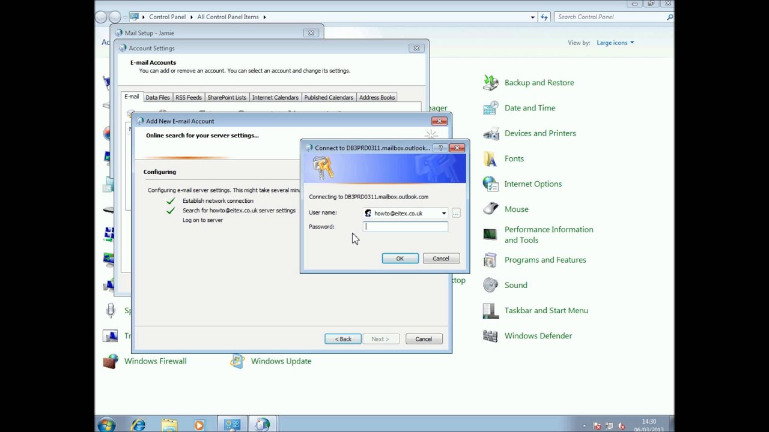Expand the arrow after Control Panel breadcrumb

coord(192,17)
